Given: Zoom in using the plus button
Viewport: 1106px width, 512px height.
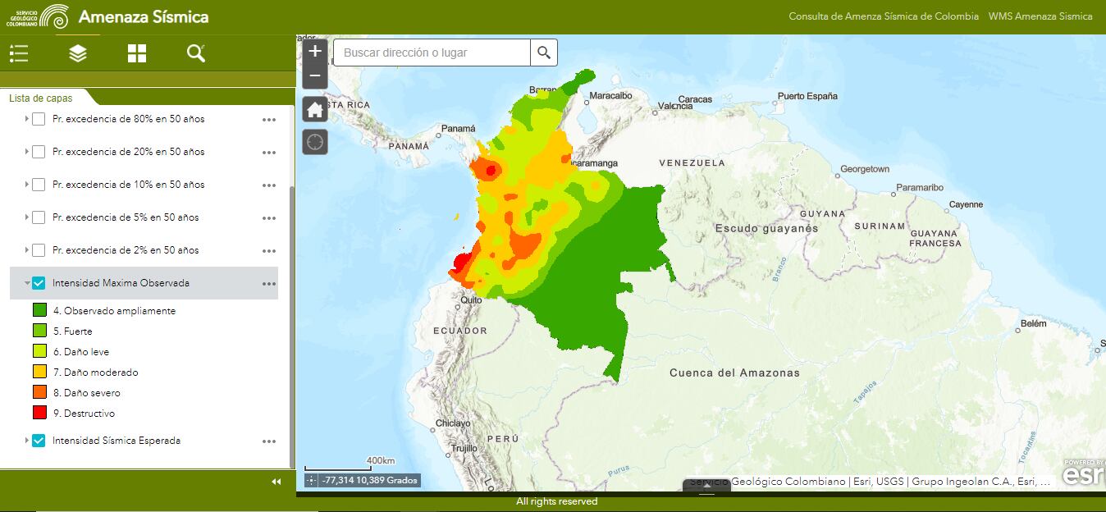Looking at the screenshot, I should click(x=315, y=51).
